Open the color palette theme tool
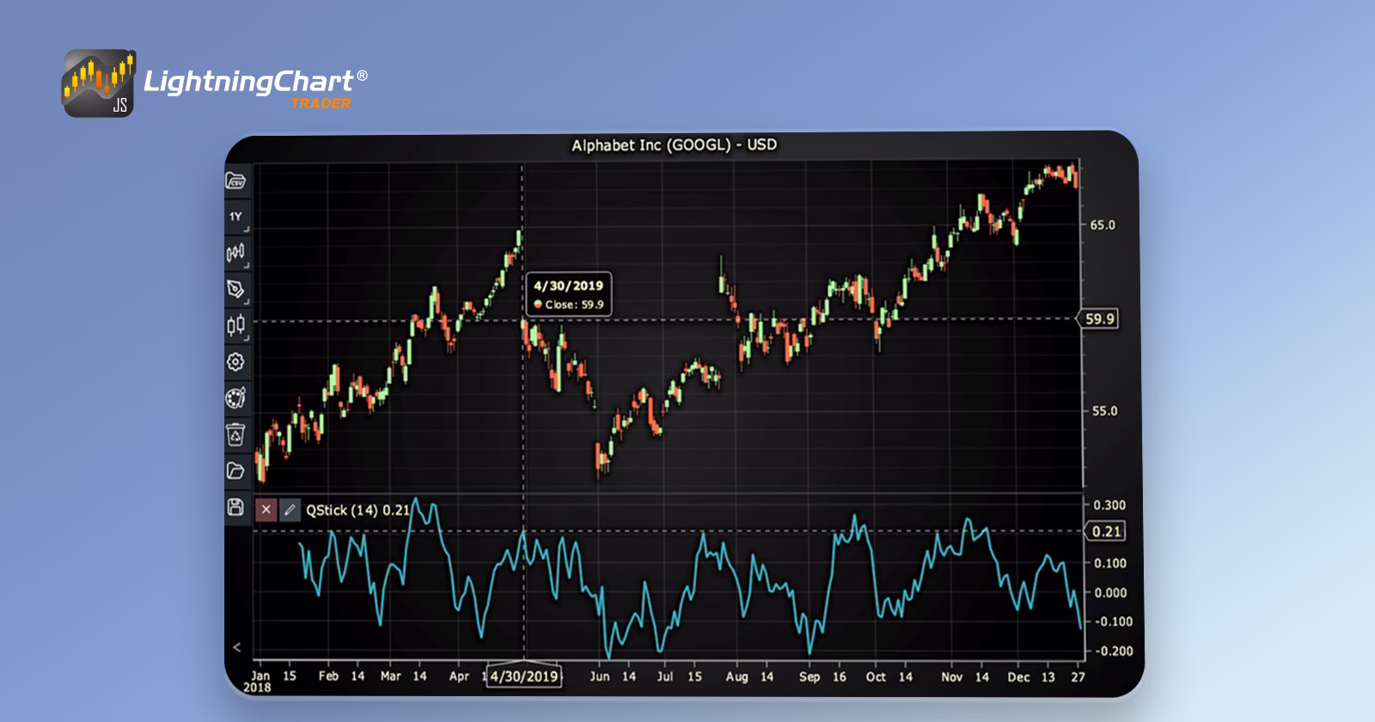The image size is (1375, 722). [x=235, y=398]
